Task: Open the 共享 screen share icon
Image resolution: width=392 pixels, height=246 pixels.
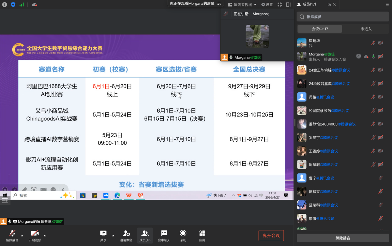Action: click(x=103, y=233)
